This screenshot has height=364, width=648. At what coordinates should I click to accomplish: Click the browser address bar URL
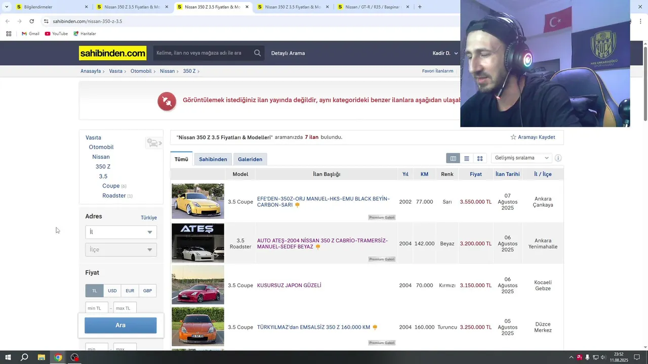point(87,21)
